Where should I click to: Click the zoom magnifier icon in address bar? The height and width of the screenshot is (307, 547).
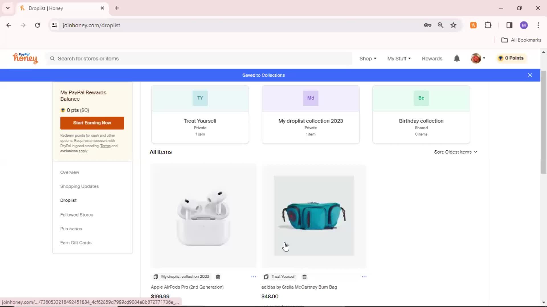pos(440,25)
